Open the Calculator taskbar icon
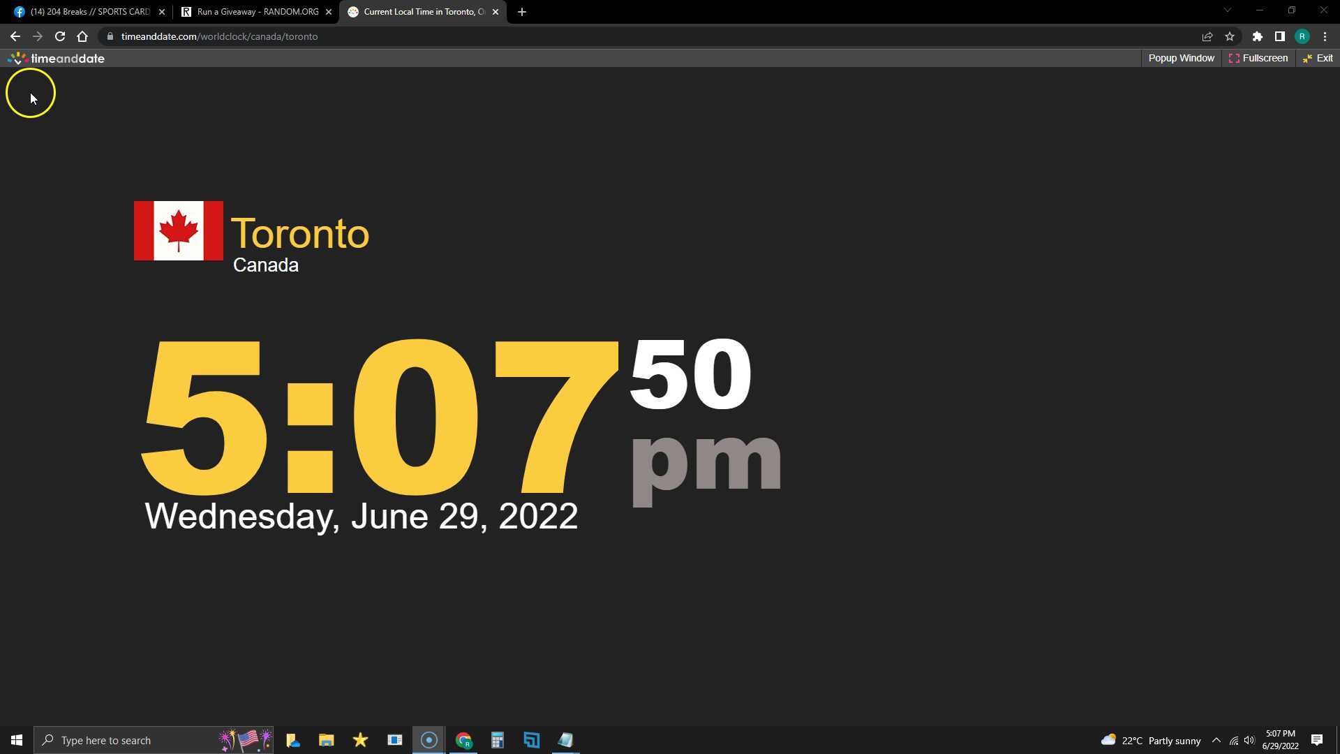The height and width of the screenshot is (754, 1340). click(x=497, y=740)
